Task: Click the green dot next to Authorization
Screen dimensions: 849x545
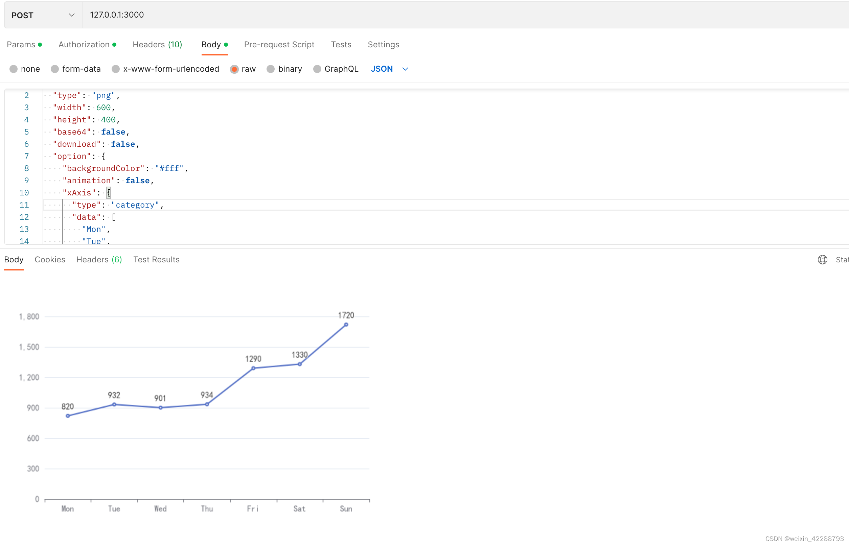Action: 115,44
